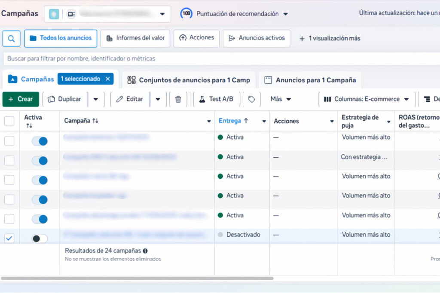Screen dimensions: 440x293
Task: Click the magnifying glass search icon
Action: tap(11, 38)
